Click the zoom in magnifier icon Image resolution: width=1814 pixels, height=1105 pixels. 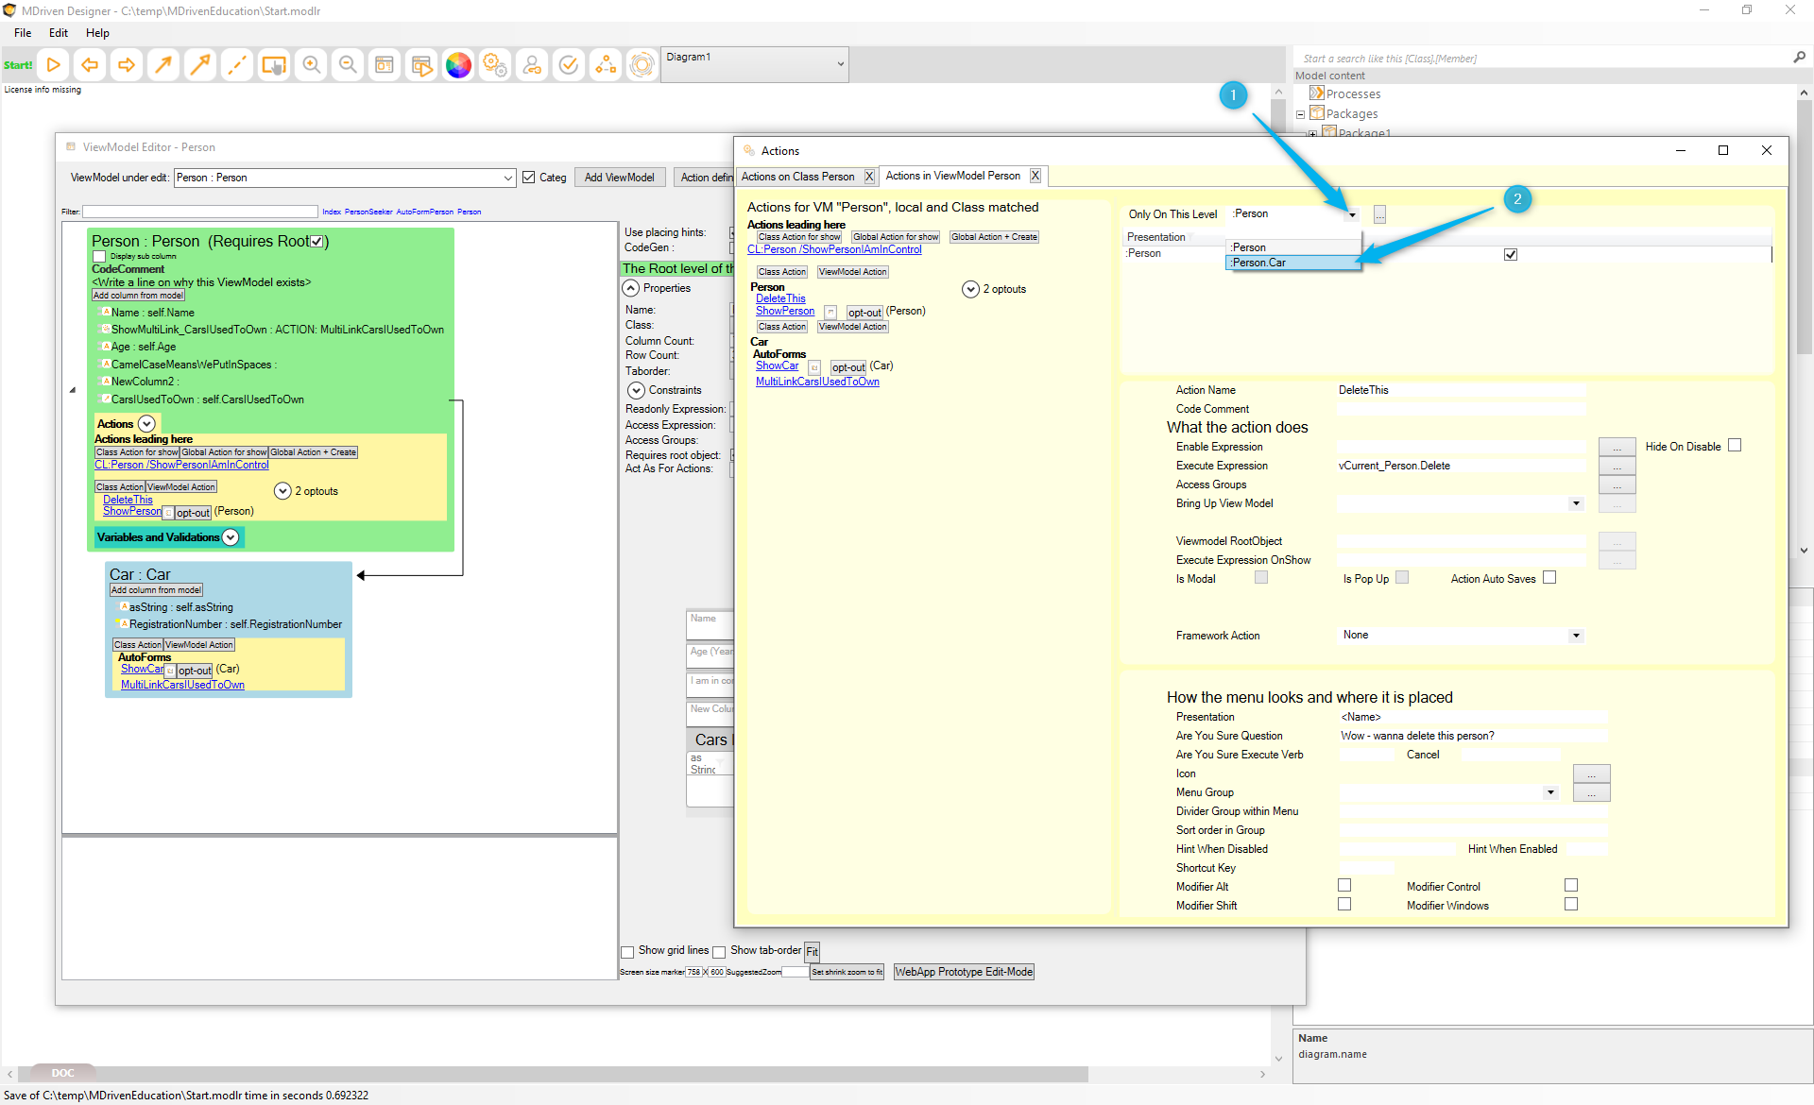coord(311,65)
